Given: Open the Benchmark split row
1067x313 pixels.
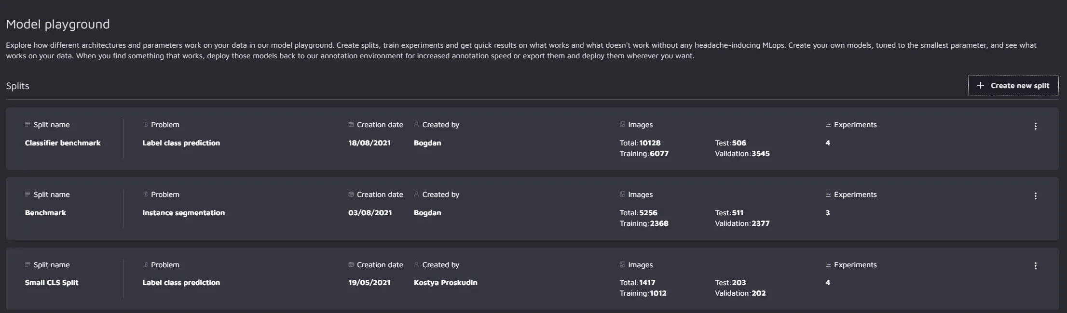Looking at the screenshot, I should (45, 213).
